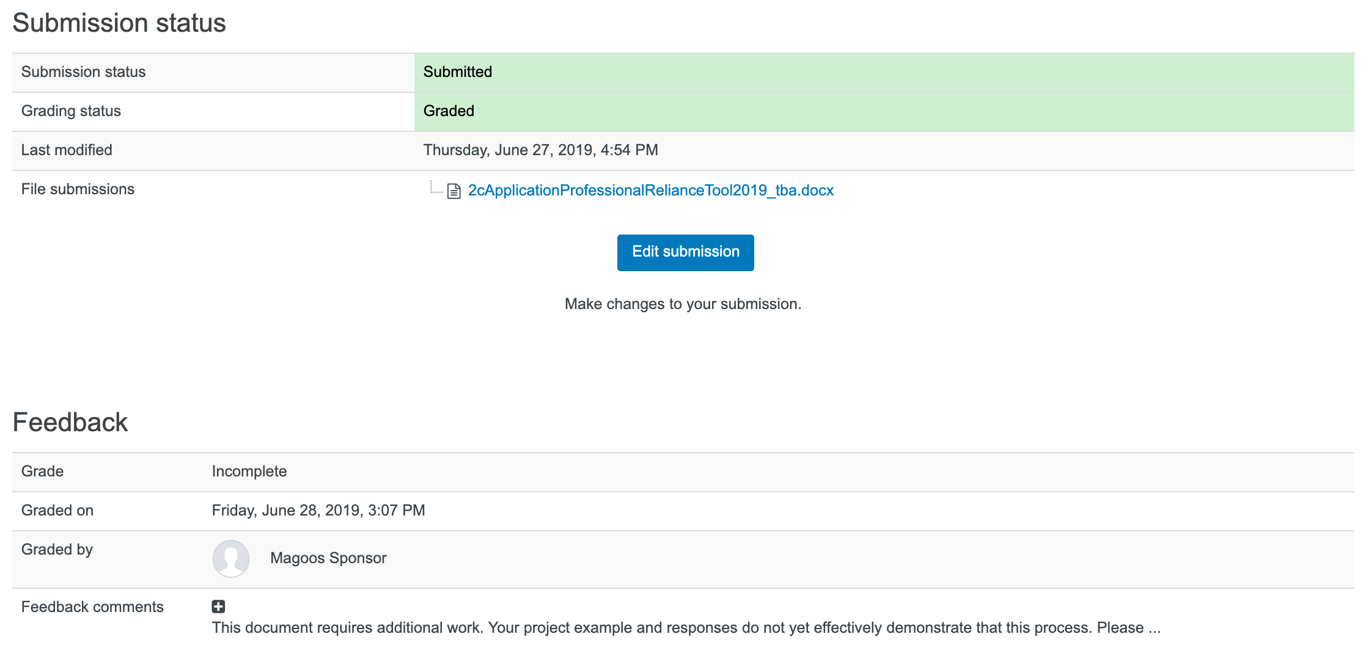The height and width of the screenshot is (656, 1363).
Task: Click the File submissions row label
Action: tap(78, 189)
